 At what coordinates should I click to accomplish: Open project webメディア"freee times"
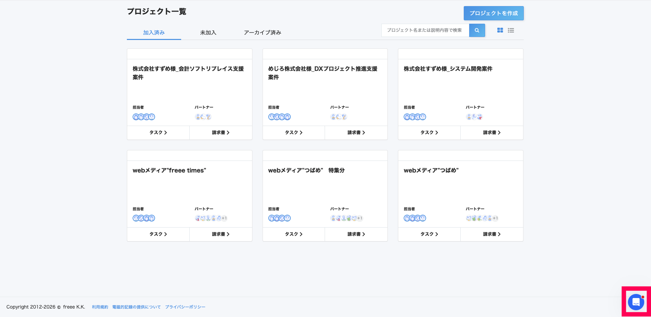tap(169, 170)
